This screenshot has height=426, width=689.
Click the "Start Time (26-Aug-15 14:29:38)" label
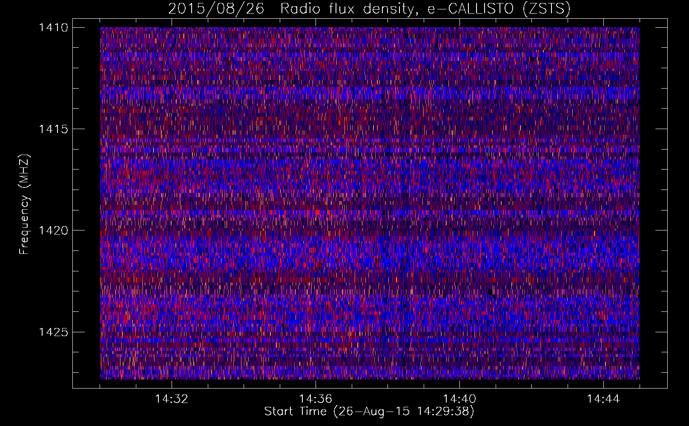369,412
